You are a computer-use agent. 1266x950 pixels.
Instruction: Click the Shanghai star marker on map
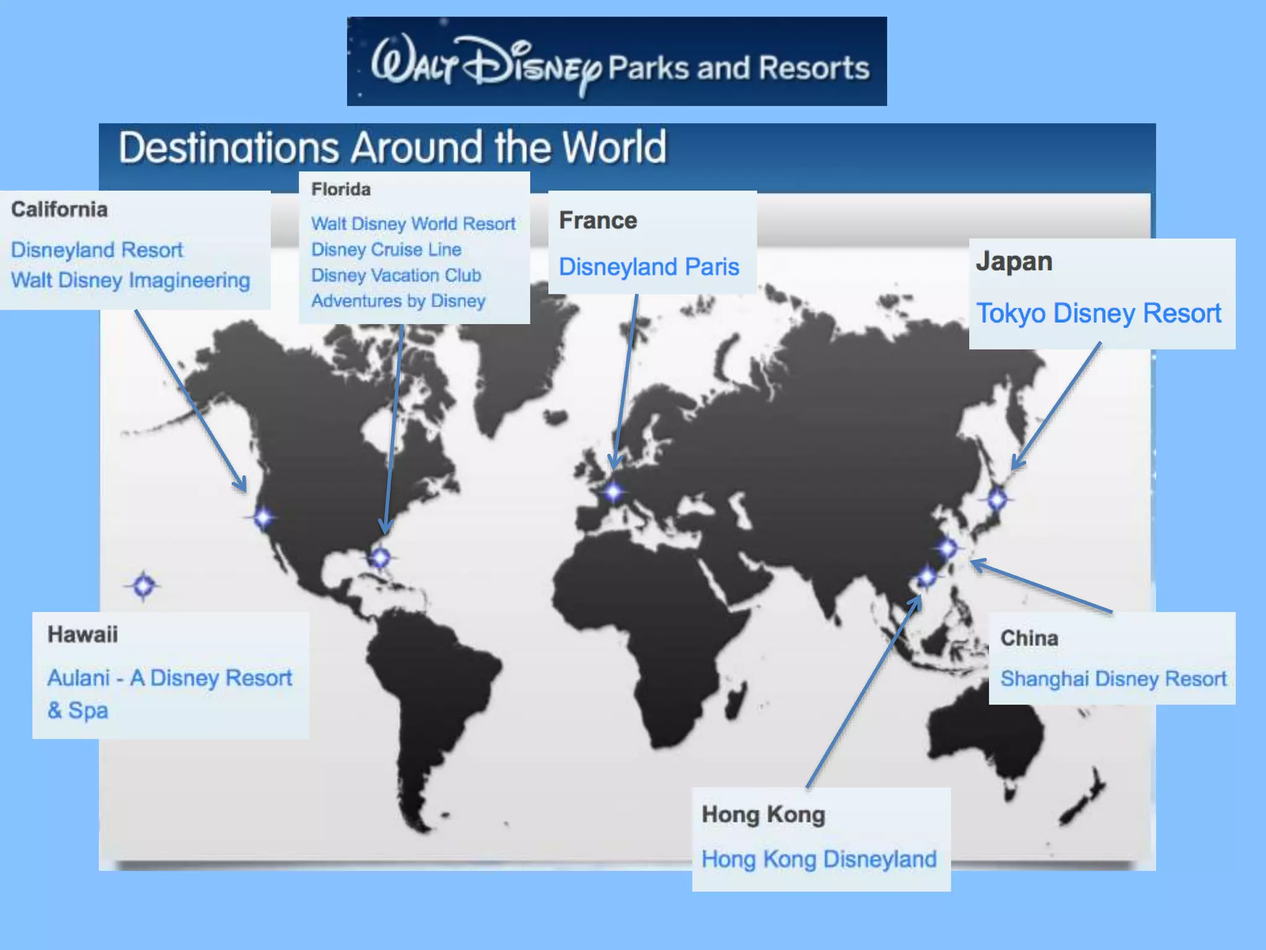click(948, 547)
